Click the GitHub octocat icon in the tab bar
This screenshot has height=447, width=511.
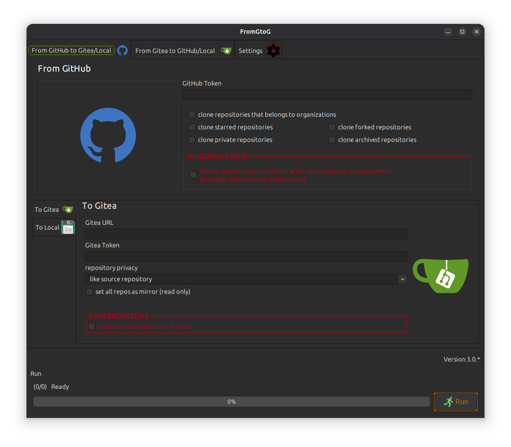122,50
